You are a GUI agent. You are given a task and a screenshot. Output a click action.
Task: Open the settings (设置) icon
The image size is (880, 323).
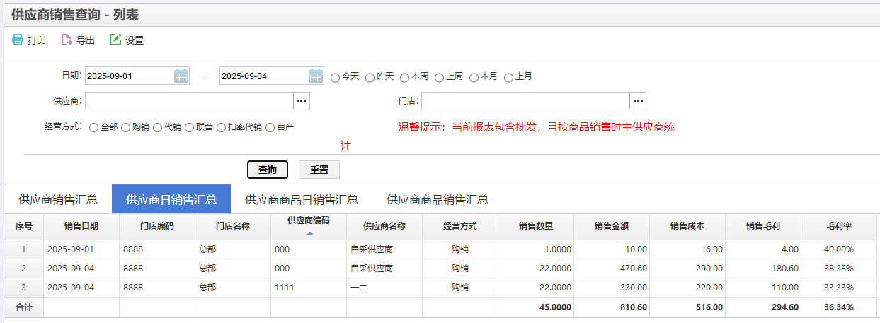coord(115,40)
